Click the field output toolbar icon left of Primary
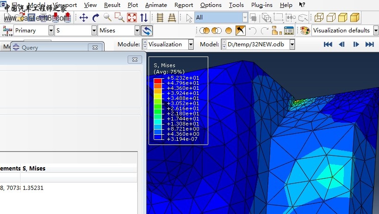The width and height of the screenshot is (379, 214). 8,31
